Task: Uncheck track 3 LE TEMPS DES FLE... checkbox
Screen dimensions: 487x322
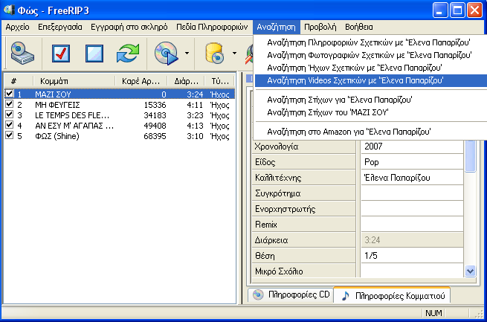Action: coord(10,115)
